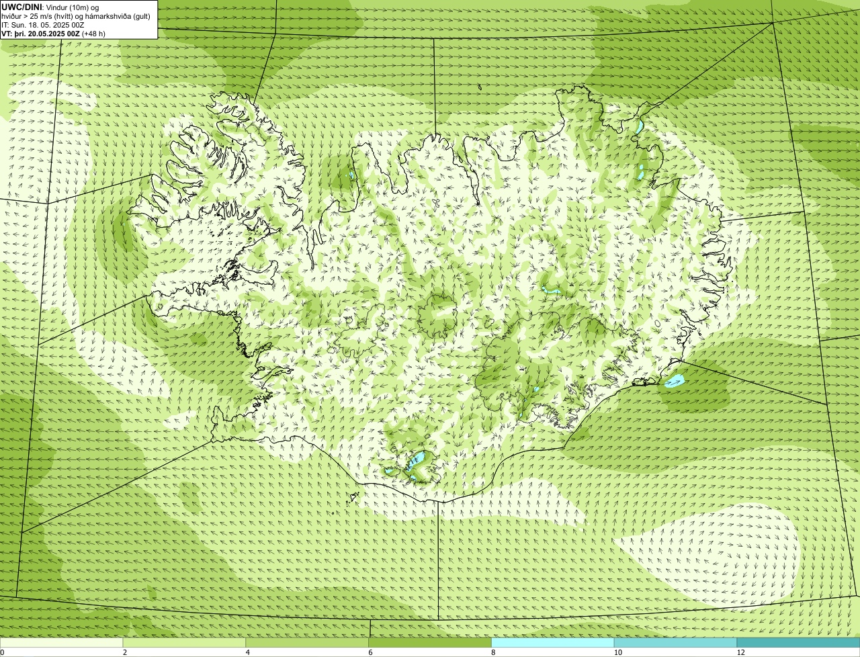Click the "0" tick label on color scale
Image resolution: width=860 pixels, height=657 pixels.
[x=2, y=652]
